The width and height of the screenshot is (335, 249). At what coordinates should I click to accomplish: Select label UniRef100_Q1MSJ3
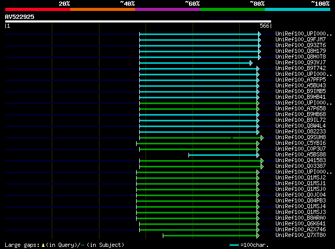(300, 212)
